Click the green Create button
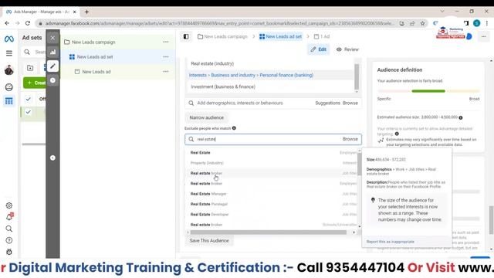The height and width of the screenshot is (278, 494). (x=35, y=83)
